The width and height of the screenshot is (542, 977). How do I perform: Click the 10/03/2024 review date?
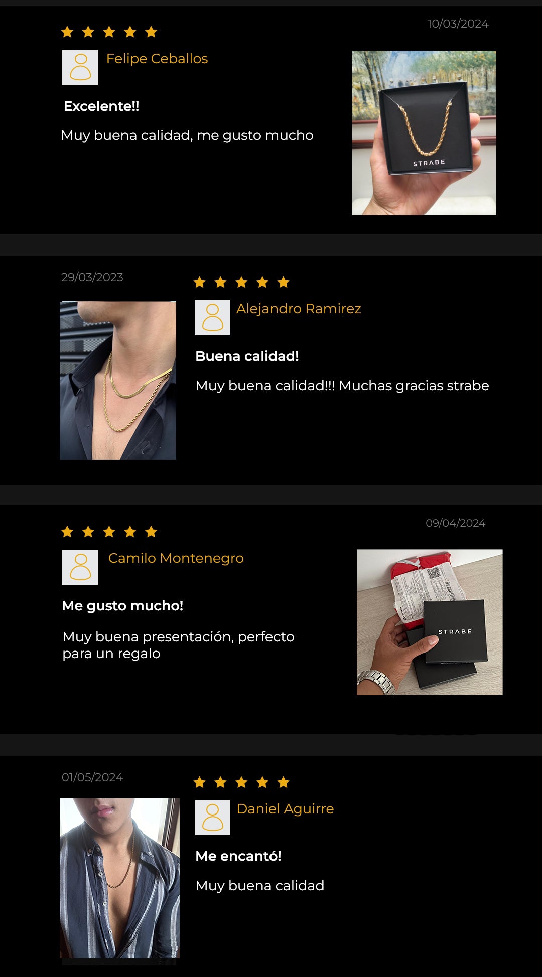458,24
